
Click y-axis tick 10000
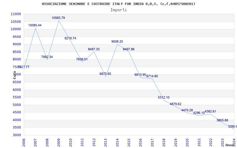(x=16, y=29)
